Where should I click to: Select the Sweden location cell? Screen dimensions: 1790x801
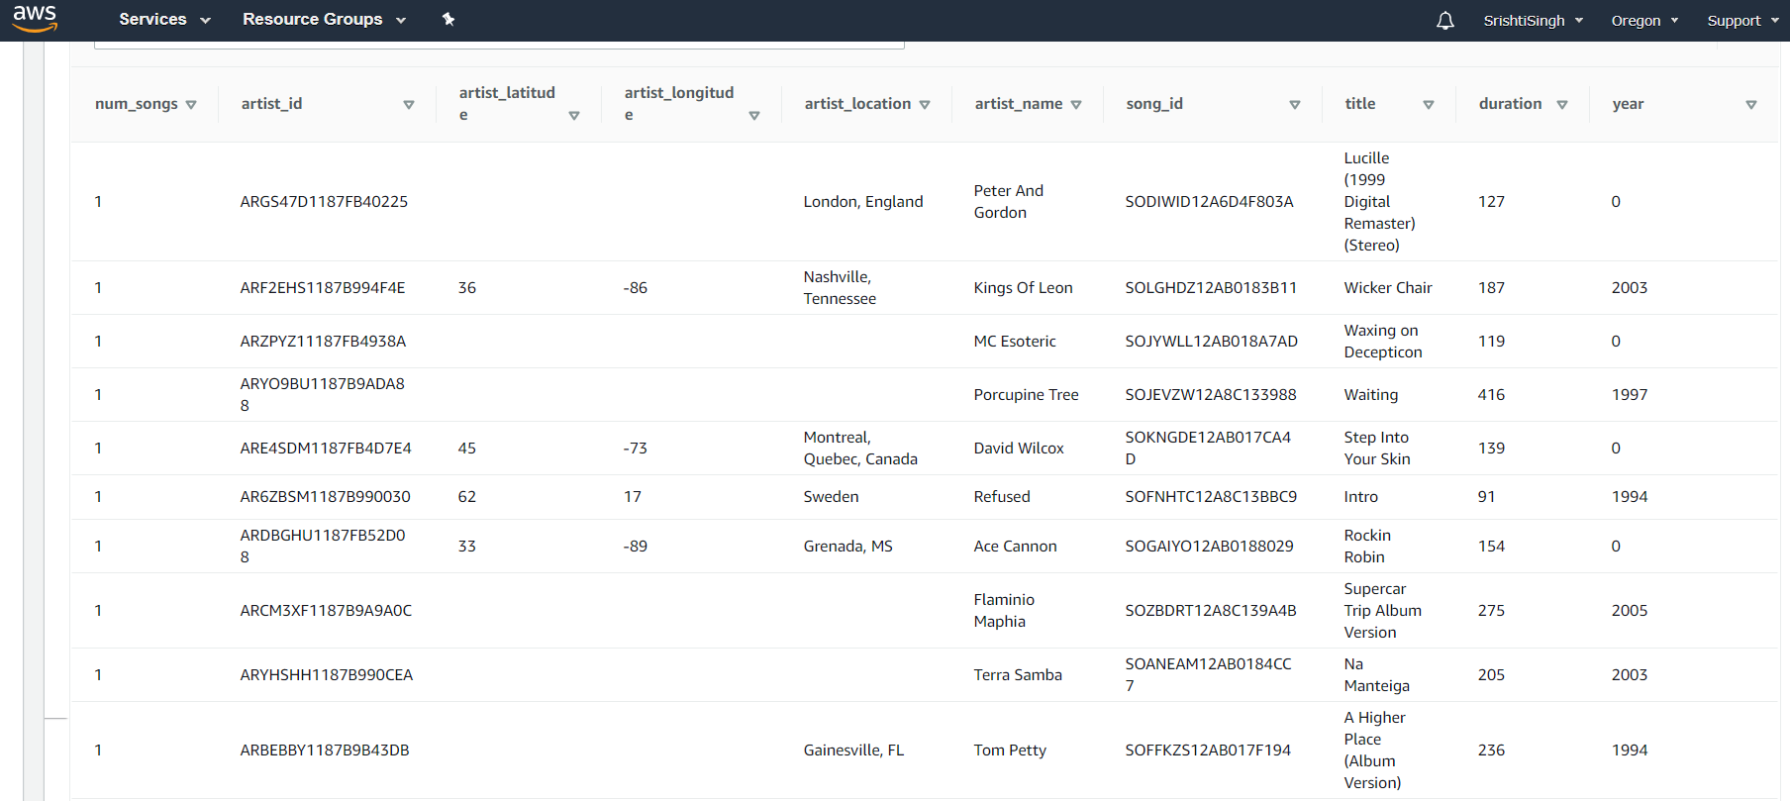831,497
